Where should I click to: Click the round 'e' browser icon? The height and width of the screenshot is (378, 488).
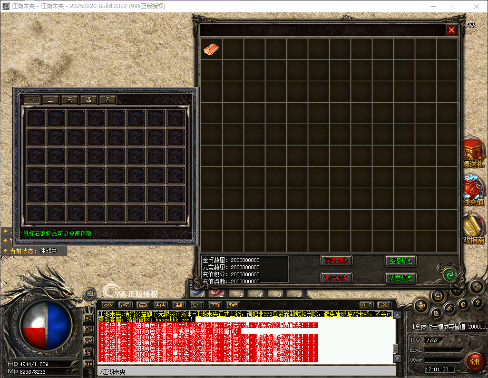[463, 304]
